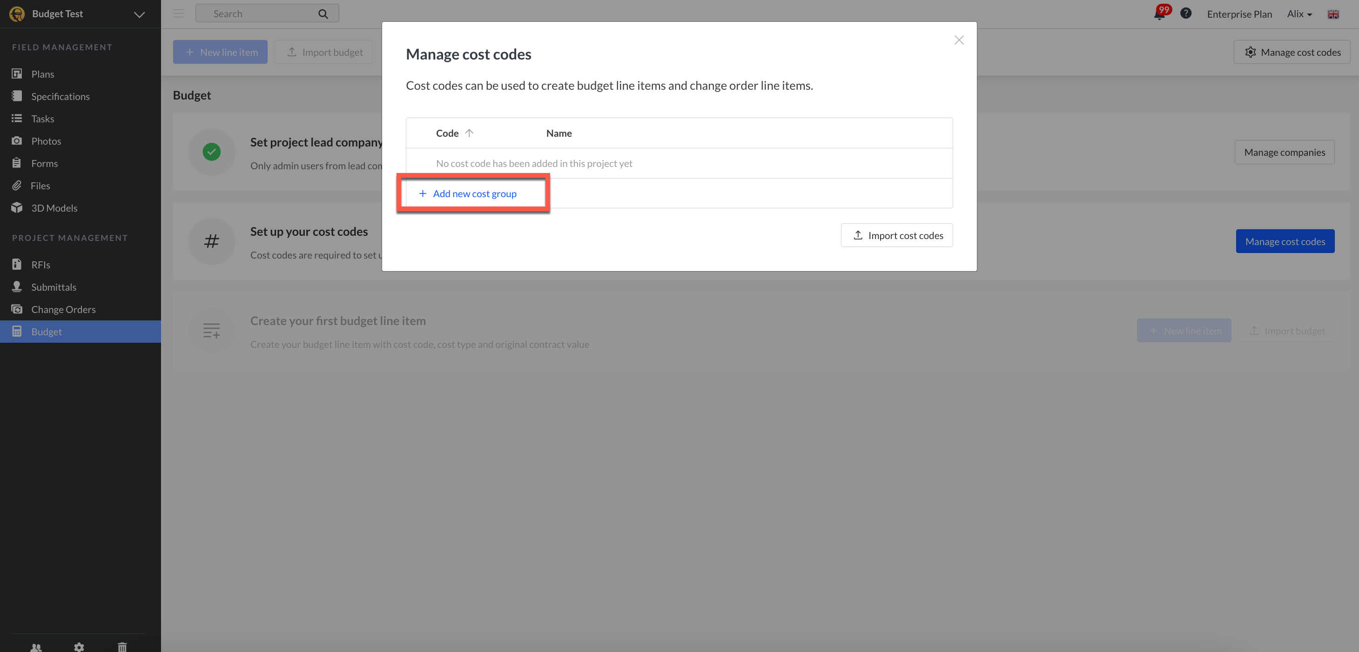Image resolution: width=1359 pixels, height=652 pixels.
Task: Go to Submittals section
Action: pos(53,287)
